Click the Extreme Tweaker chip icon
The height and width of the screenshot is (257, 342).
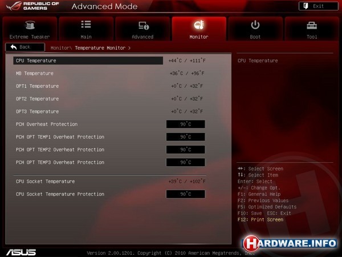click(x=30, y=25)
